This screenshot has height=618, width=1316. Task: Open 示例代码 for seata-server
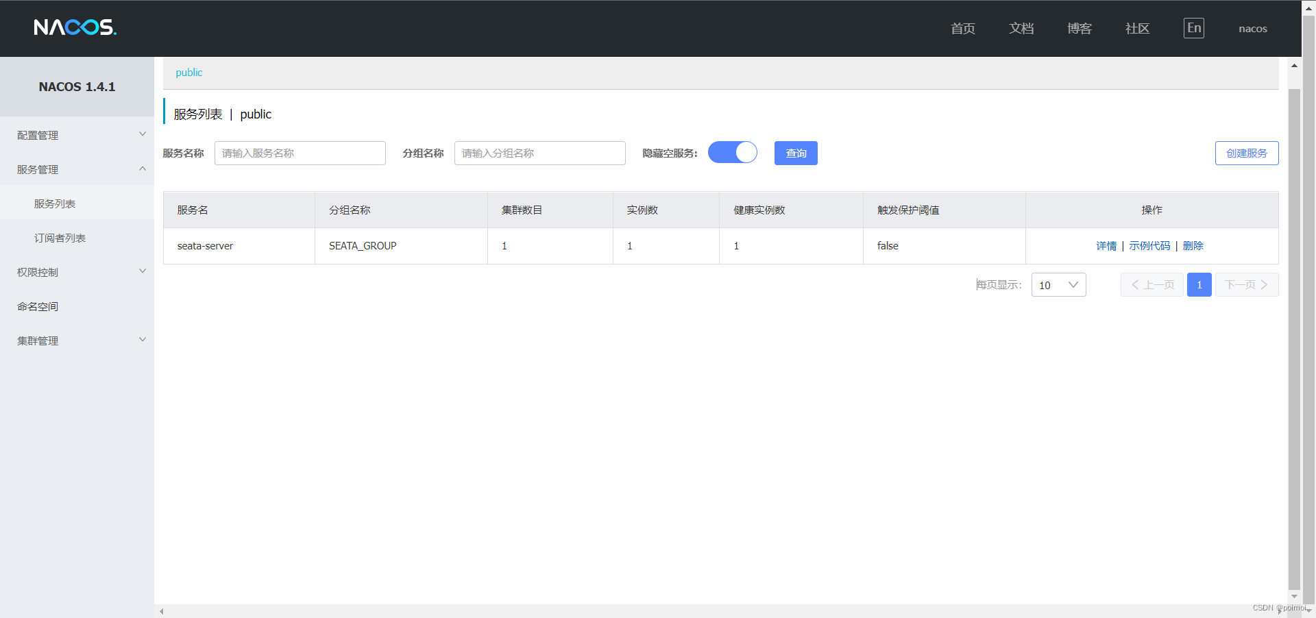click(1149, 246)
